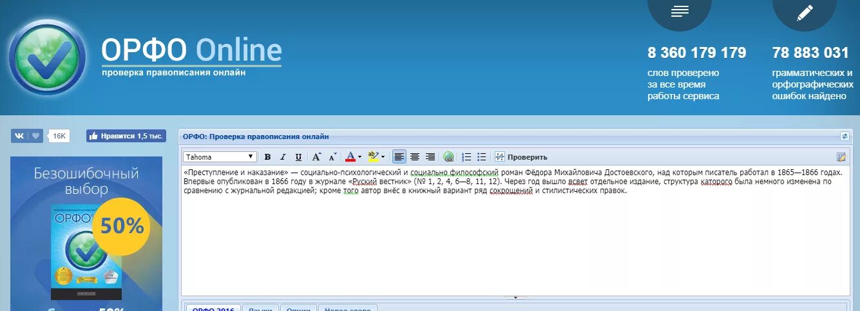This screenshot has height=311, width=860.
Task: Toggle bold formatting
Action: (267, 156)
